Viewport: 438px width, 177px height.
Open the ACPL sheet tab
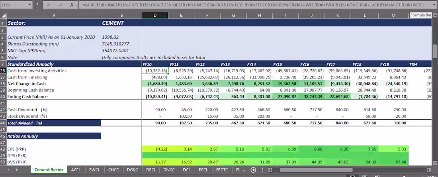click(76, 169)
